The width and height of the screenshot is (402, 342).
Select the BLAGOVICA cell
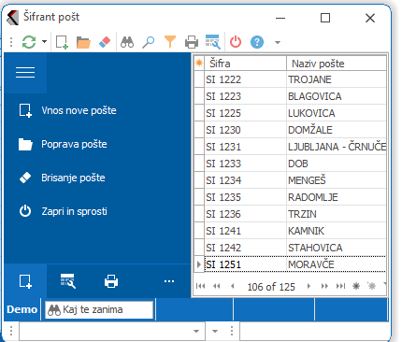click(x=337, y=96)
